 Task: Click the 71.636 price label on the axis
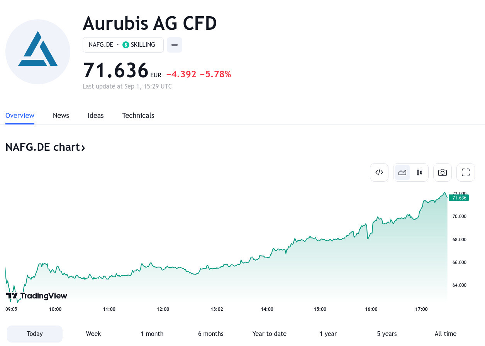[x=459, y=198]
